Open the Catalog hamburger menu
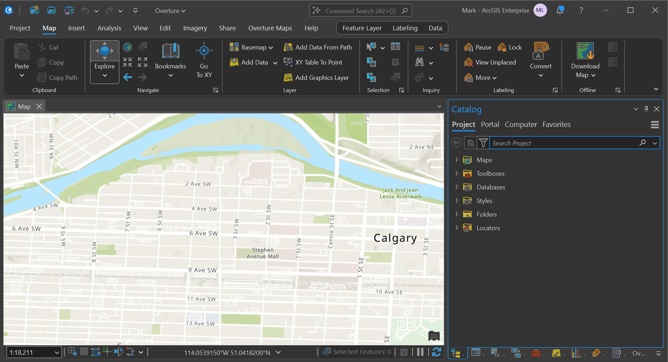The image size is (668, 362). coord(655,125)
